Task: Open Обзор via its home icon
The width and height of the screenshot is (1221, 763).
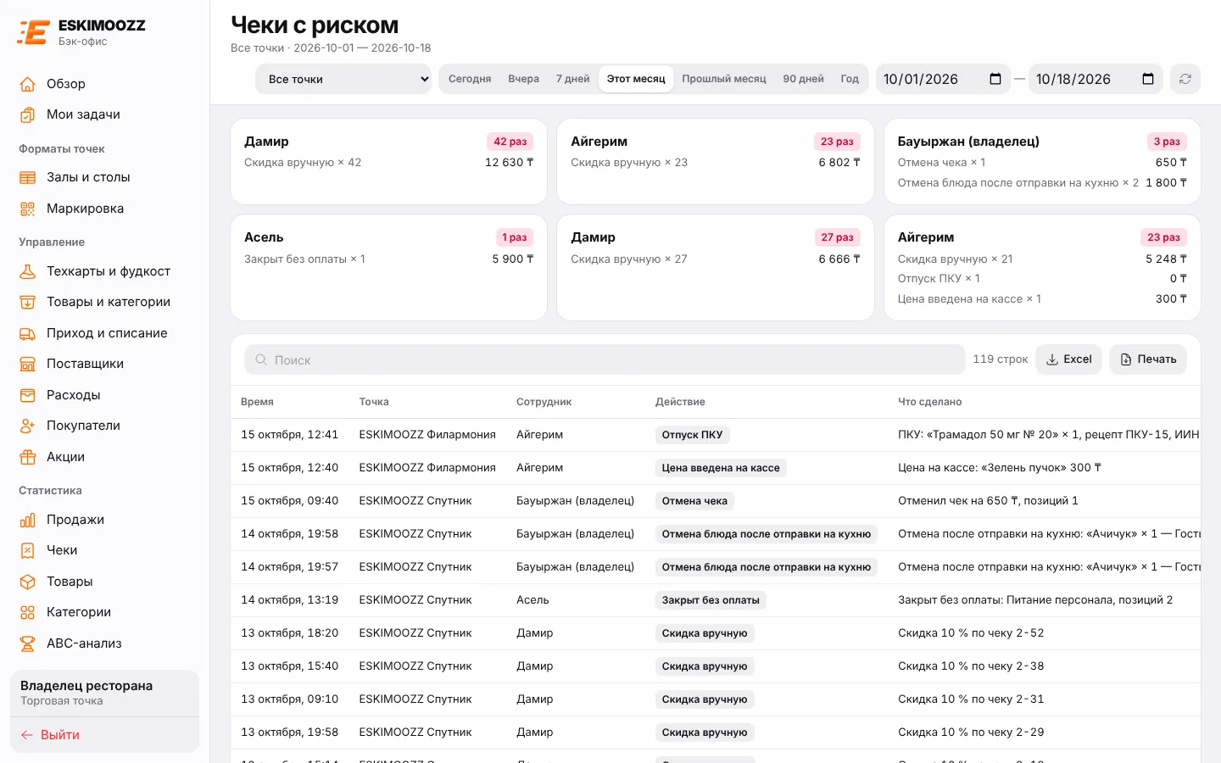Action: (28, 84)
